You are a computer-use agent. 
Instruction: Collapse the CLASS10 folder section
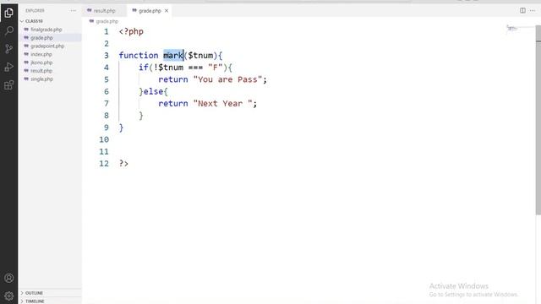(x=50, y=21)
